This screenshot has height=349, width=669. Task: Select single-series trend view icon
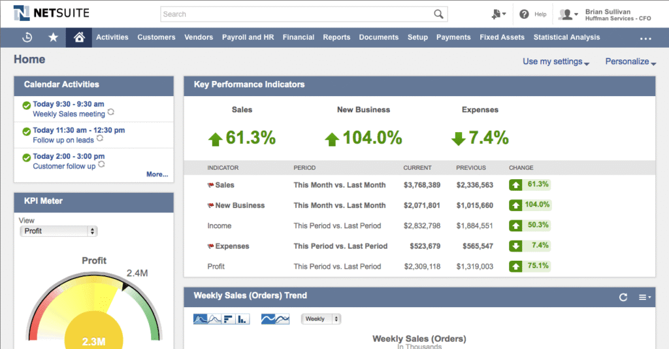[x=268, y=319]
